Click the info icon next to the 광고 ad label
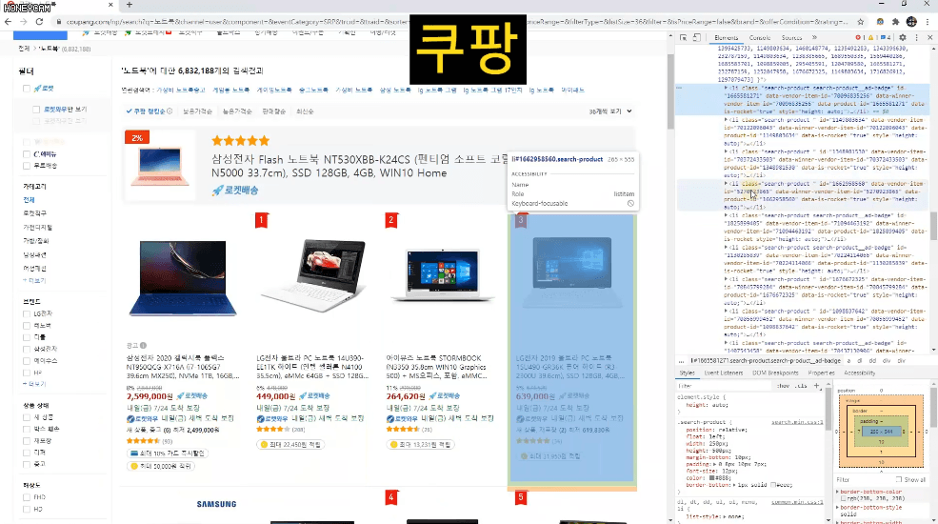938x524 pixels. pos(143,345)
